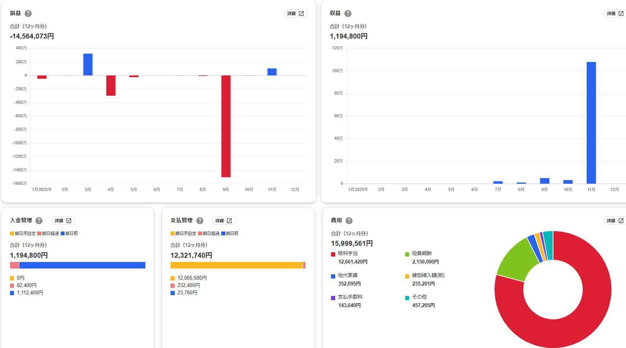Open 費用 details via 詳細 button

[615, 221]
